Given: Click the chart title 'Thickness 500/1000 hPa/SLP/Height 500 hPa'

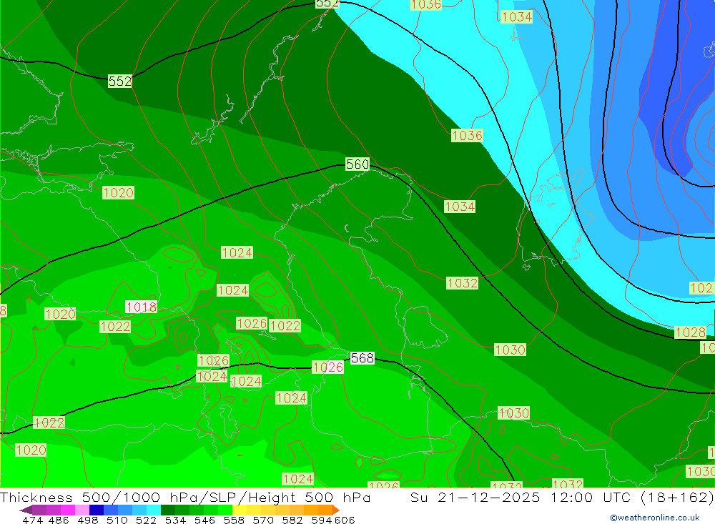Looking at the screenshot, I should pyautogui.click(x=185, y=497).
